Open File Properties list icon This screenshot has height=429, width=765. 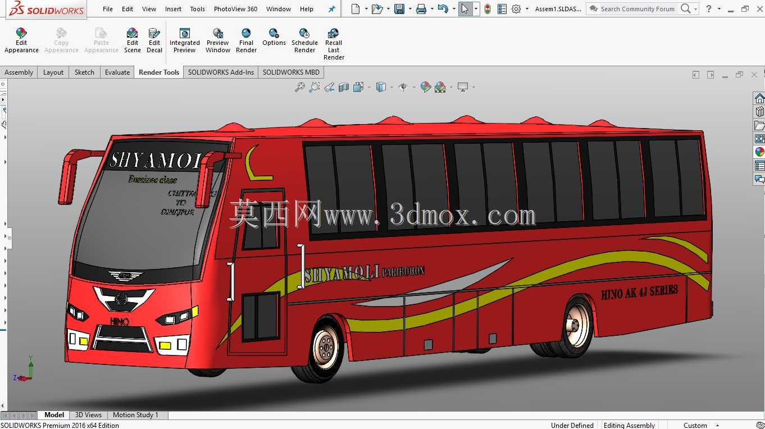[502, 9]
